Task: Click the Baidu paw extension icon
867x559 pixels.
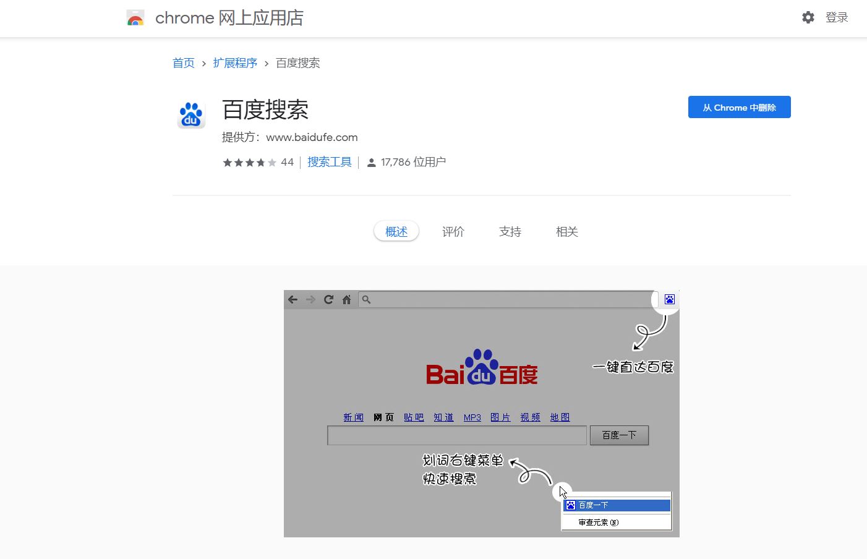Action: (191, 114)
